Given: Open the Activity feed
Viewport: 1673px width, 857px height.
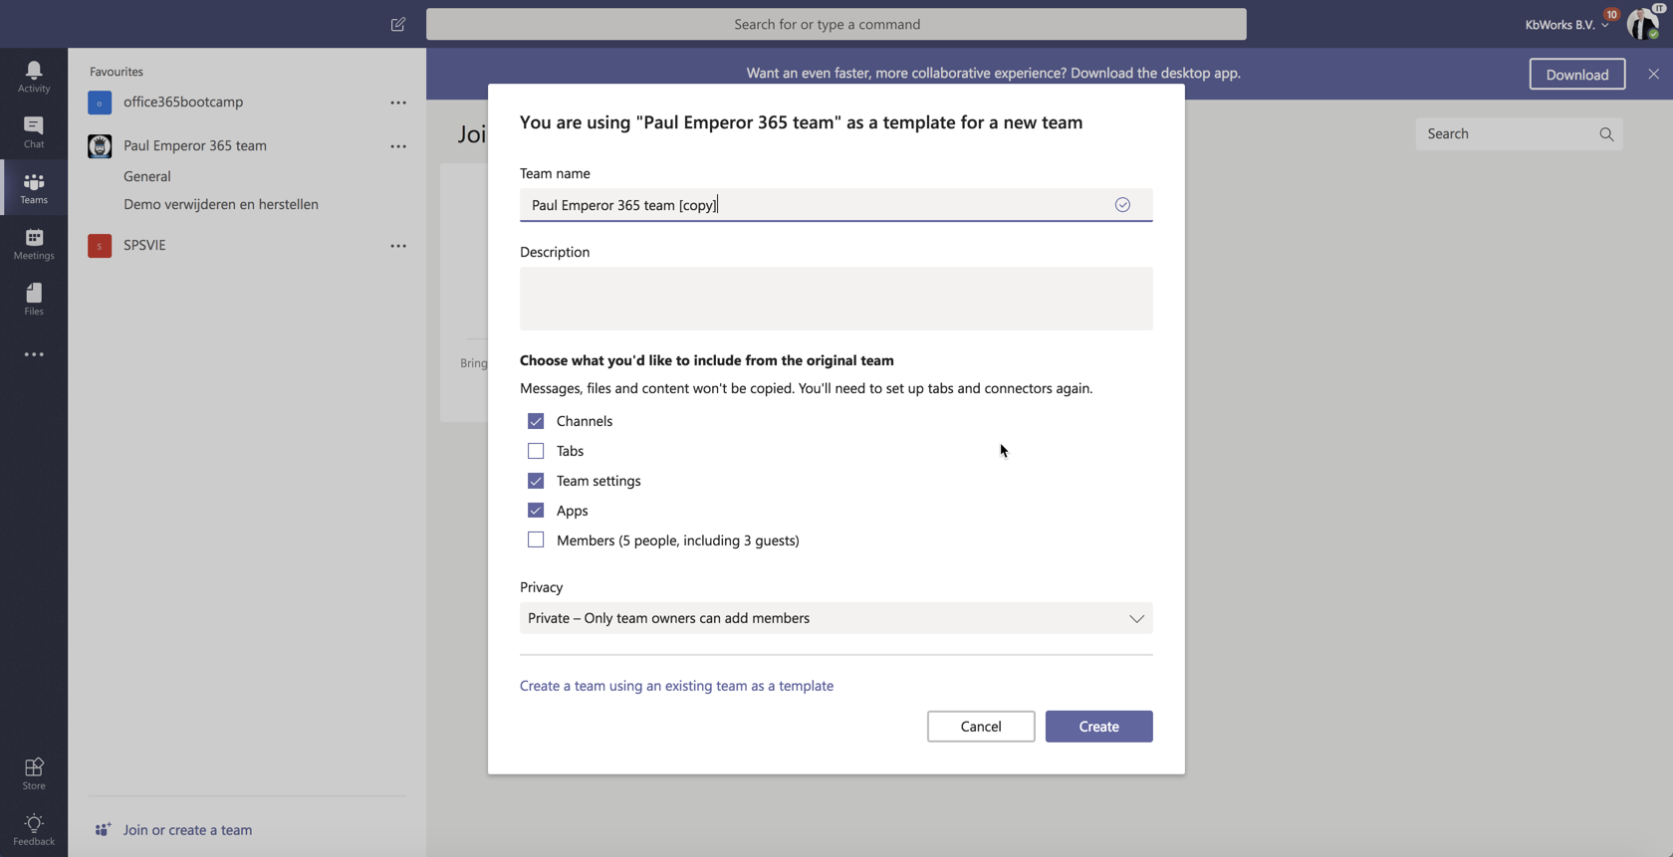Looking at the screenshot, I should [x=34, y=76].
